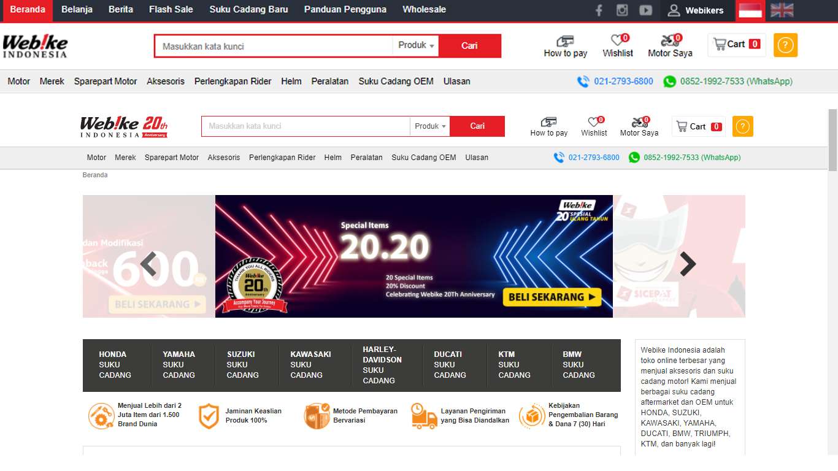Open the YouTube icon in top bar
The image size is (838, 471).
[x=645, y=10]
